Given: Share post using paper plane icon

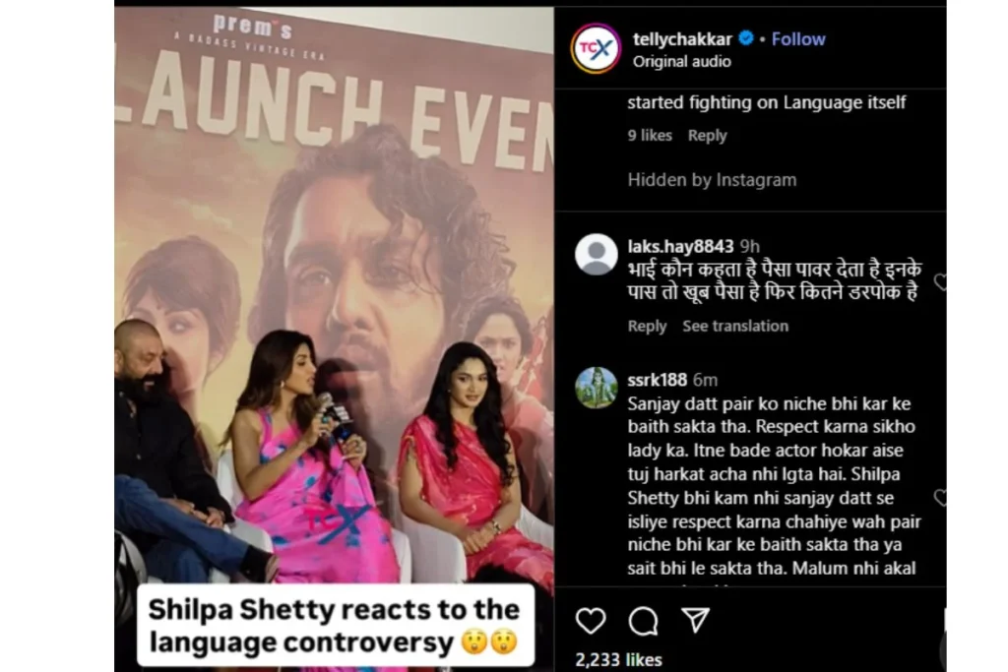Looking at the screenshot, I should pos(695,620).
